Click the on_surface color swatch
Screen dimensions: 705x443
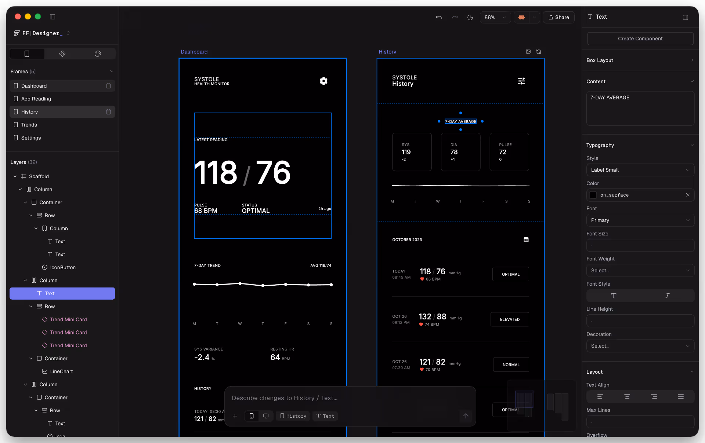coord(593,195)
